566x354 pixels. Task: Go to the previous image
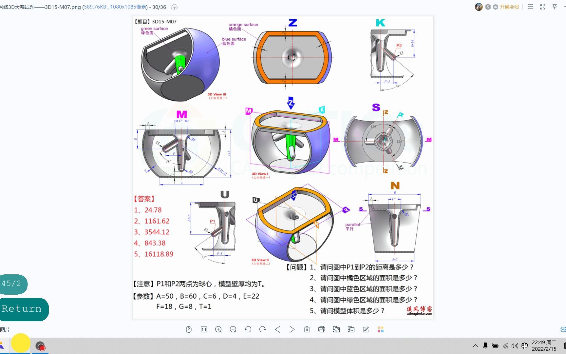click(x=277, y=329)
